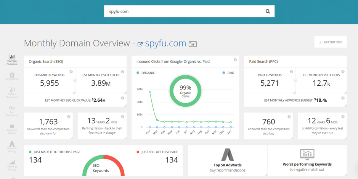
Task: Toggle the Organic series legend
Action: (x=146, y=73)
